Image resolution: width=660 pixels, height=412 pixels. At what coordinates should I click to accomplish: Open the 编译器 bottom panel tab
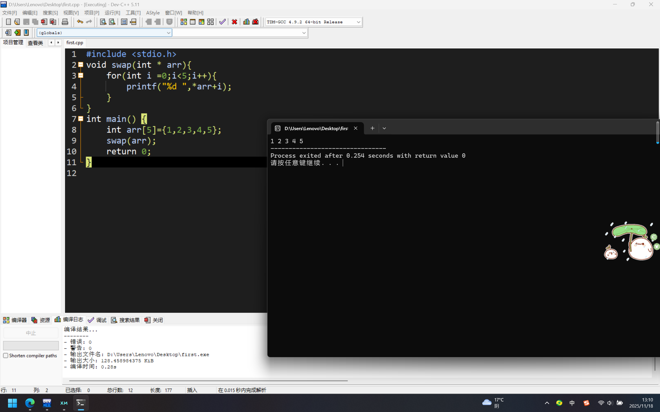(x=15, y=320)
